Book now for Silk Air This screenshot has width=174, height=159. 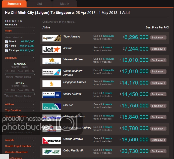click(158, 106)
